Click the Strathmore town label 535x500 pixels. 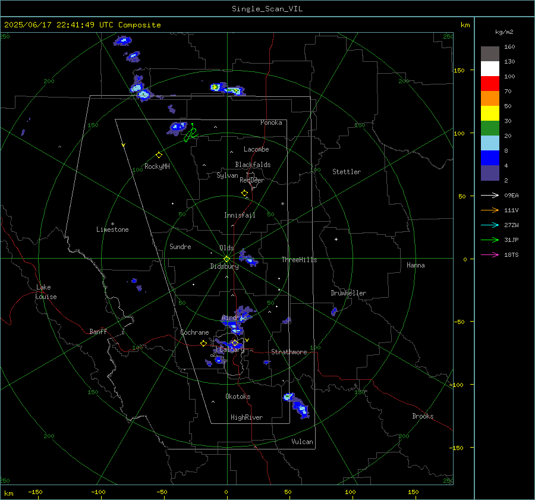coord(289,352)
